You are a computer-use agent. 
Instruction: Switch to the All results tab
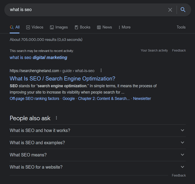tap(15, 27)
